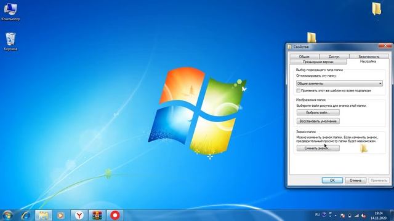Show hidden tray icons arrow

pos(336,215)
